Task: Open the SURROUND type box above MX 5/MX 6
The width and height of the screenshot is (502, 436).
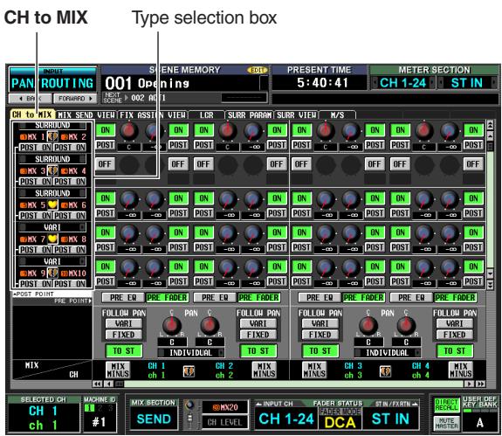Action: click(52, 193)
